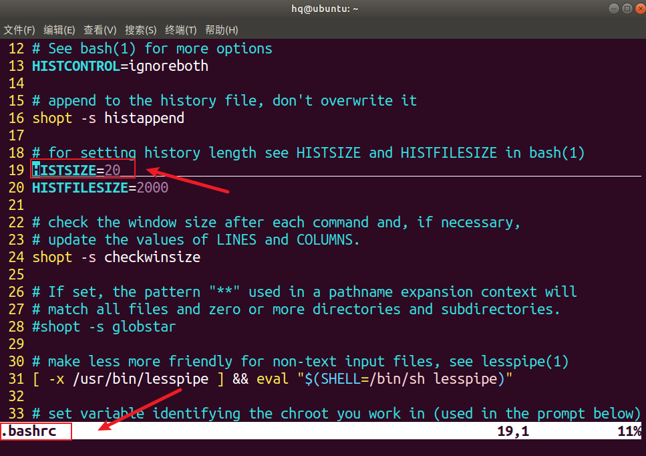This screenshot has width=646, height=456.
Task: Click line number 19 in the gutter
Action: [x=16, y=170]
